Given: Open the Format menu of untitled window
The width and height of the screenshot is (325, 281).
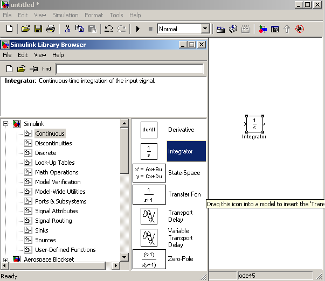Looking at the screenshot, I should 94,15.
